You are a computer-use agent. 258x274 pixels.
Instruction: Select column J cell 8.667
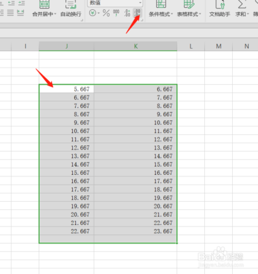67,114
